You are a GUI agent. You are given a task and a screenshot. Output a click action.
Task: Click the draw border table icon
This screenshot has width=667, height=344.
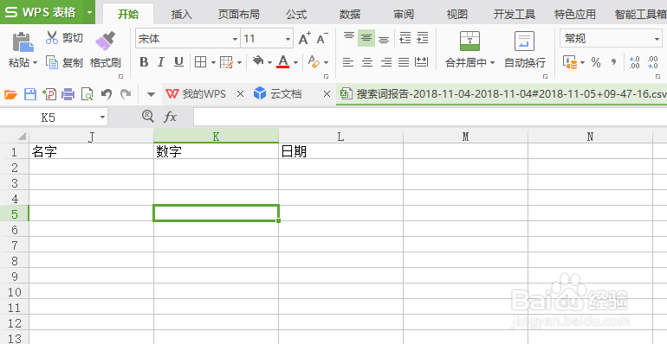(227, 63)
